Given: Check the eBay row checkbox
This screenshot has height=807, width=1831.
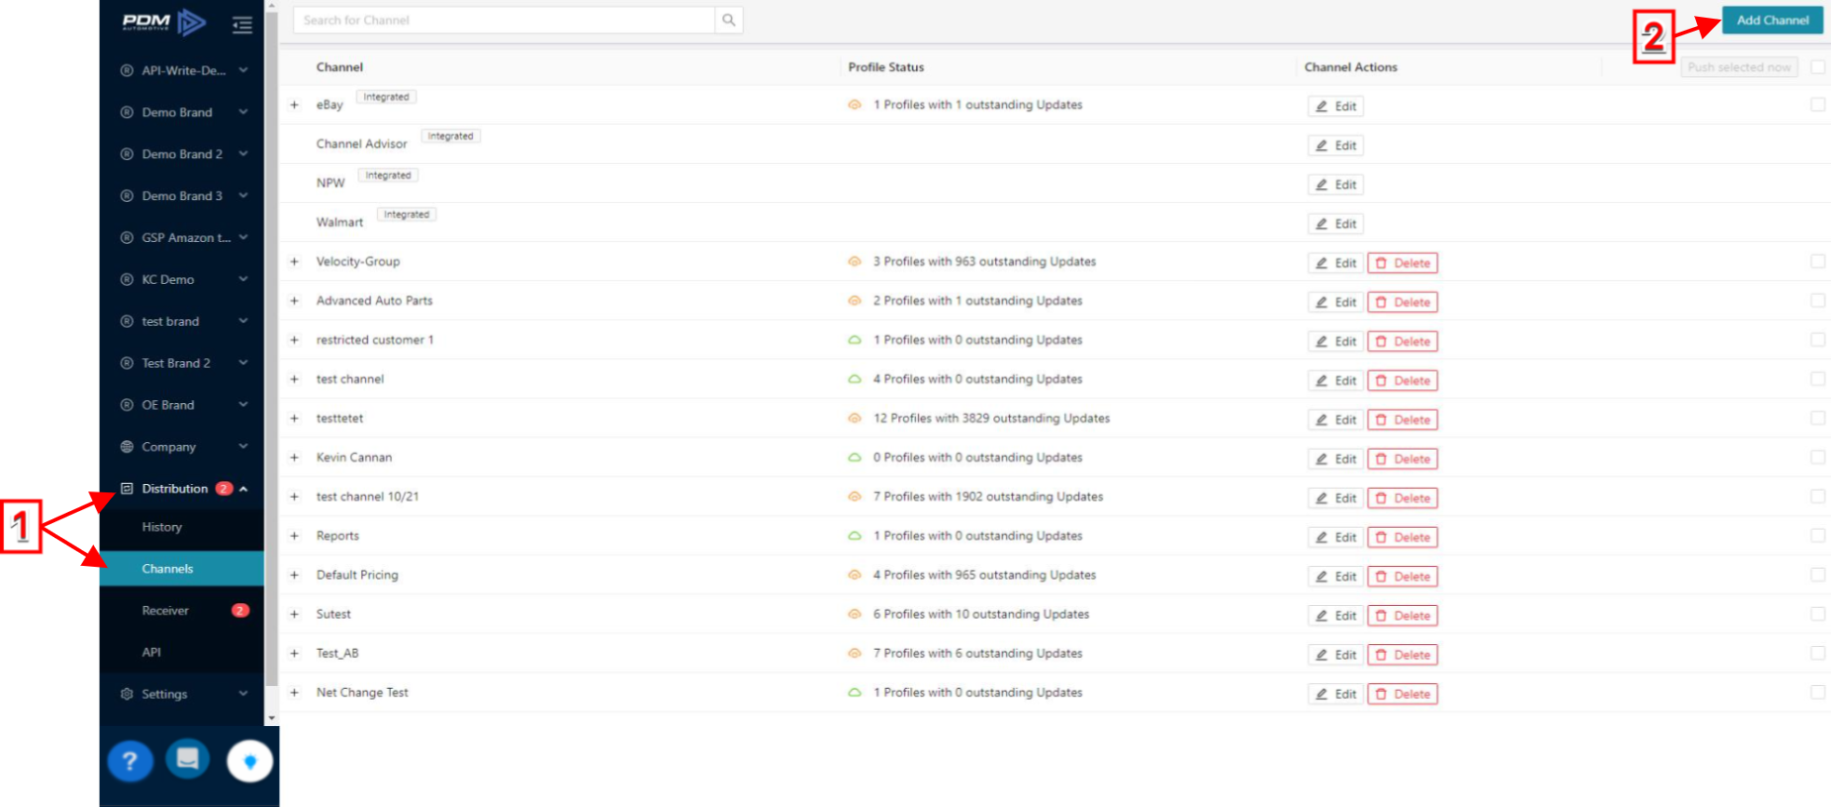Looking at the screenshot, I should pos(1817,104).
